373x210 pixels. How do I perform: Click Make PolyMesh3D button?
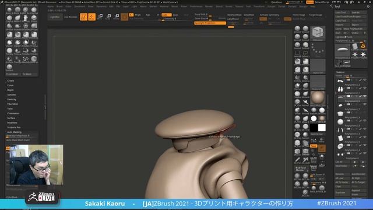(x=355, y=29)
